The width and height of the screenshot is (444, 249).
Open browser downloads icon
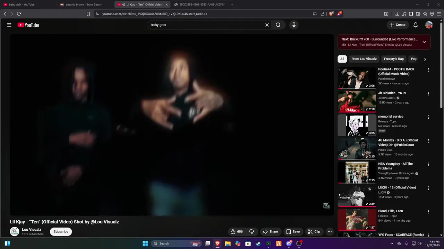397,14
